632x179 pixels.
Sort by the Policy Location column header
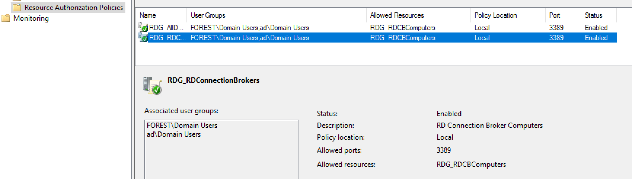tap(508, 15)
